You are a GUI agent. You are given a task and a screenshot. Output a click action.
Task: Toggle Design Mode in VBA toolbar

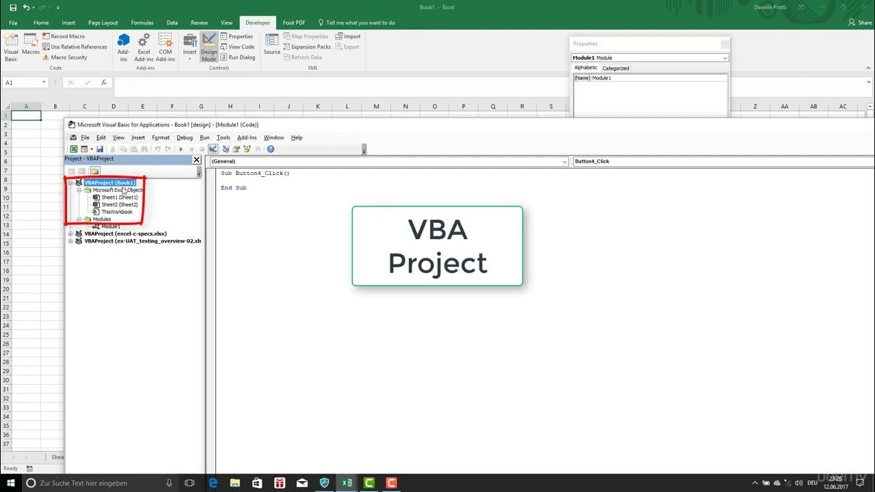(213, 149)
